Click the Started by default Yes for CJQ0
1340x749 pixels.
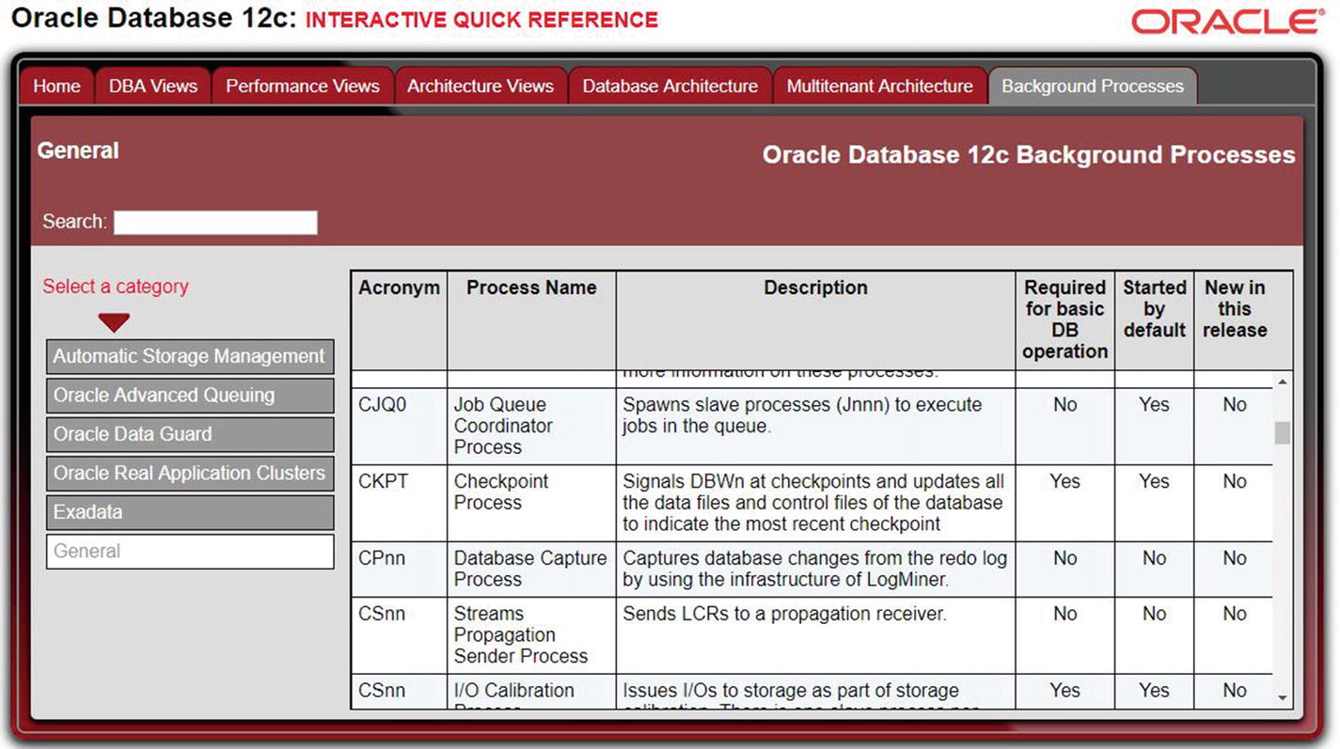click(1154, 405)
